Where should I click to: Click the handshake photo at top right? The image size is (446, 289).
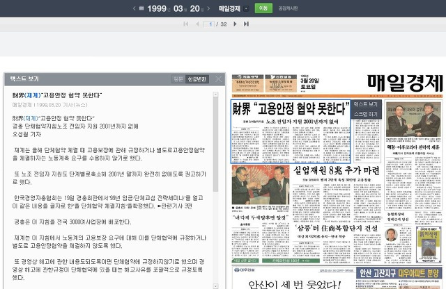413,119
